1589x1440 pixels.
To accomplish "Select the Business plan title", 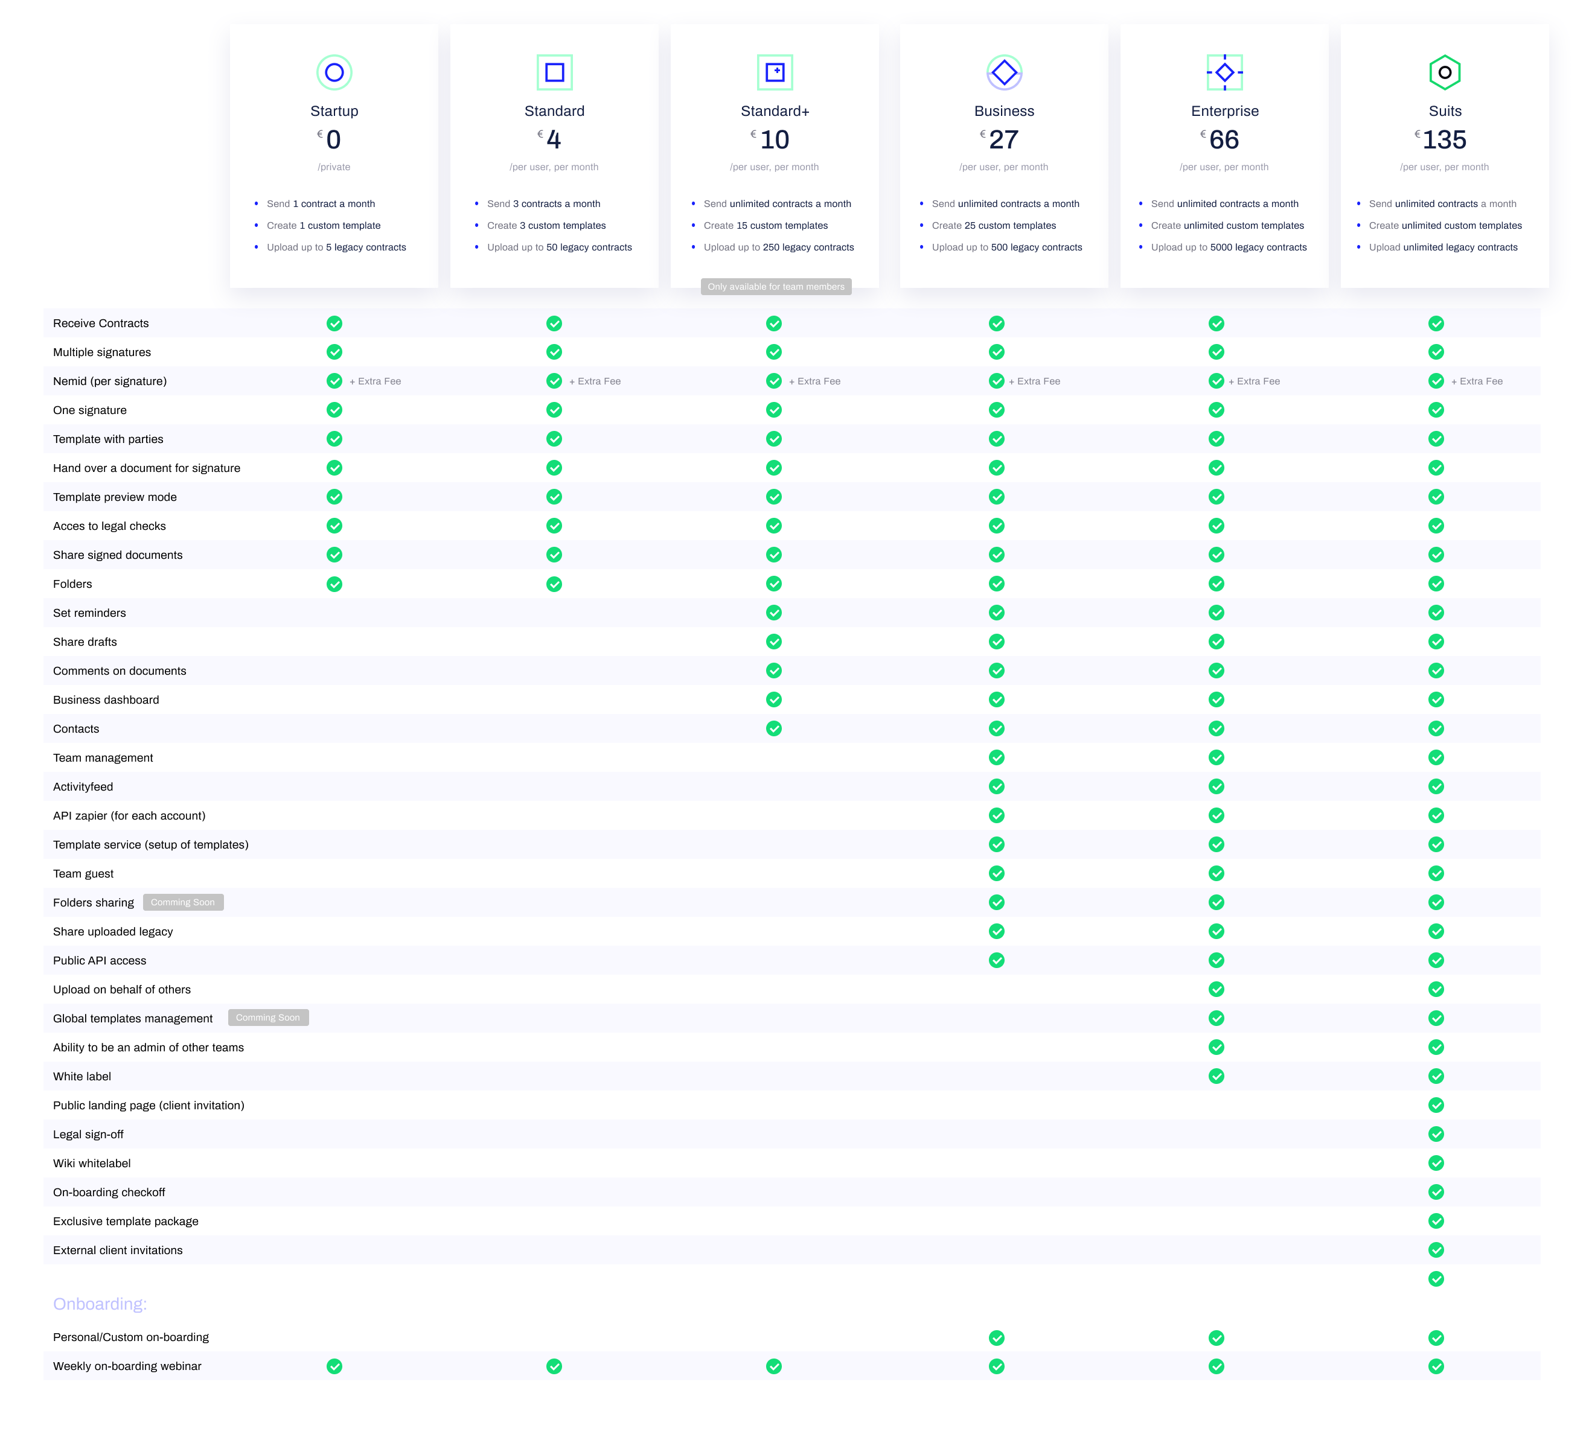I will pyautogui.click(x=1004, y=111).
